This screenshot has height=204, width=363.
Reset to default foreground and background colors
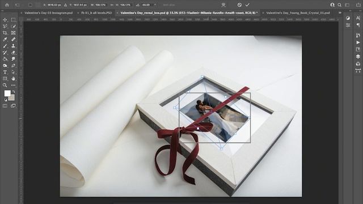coord(6,100)
